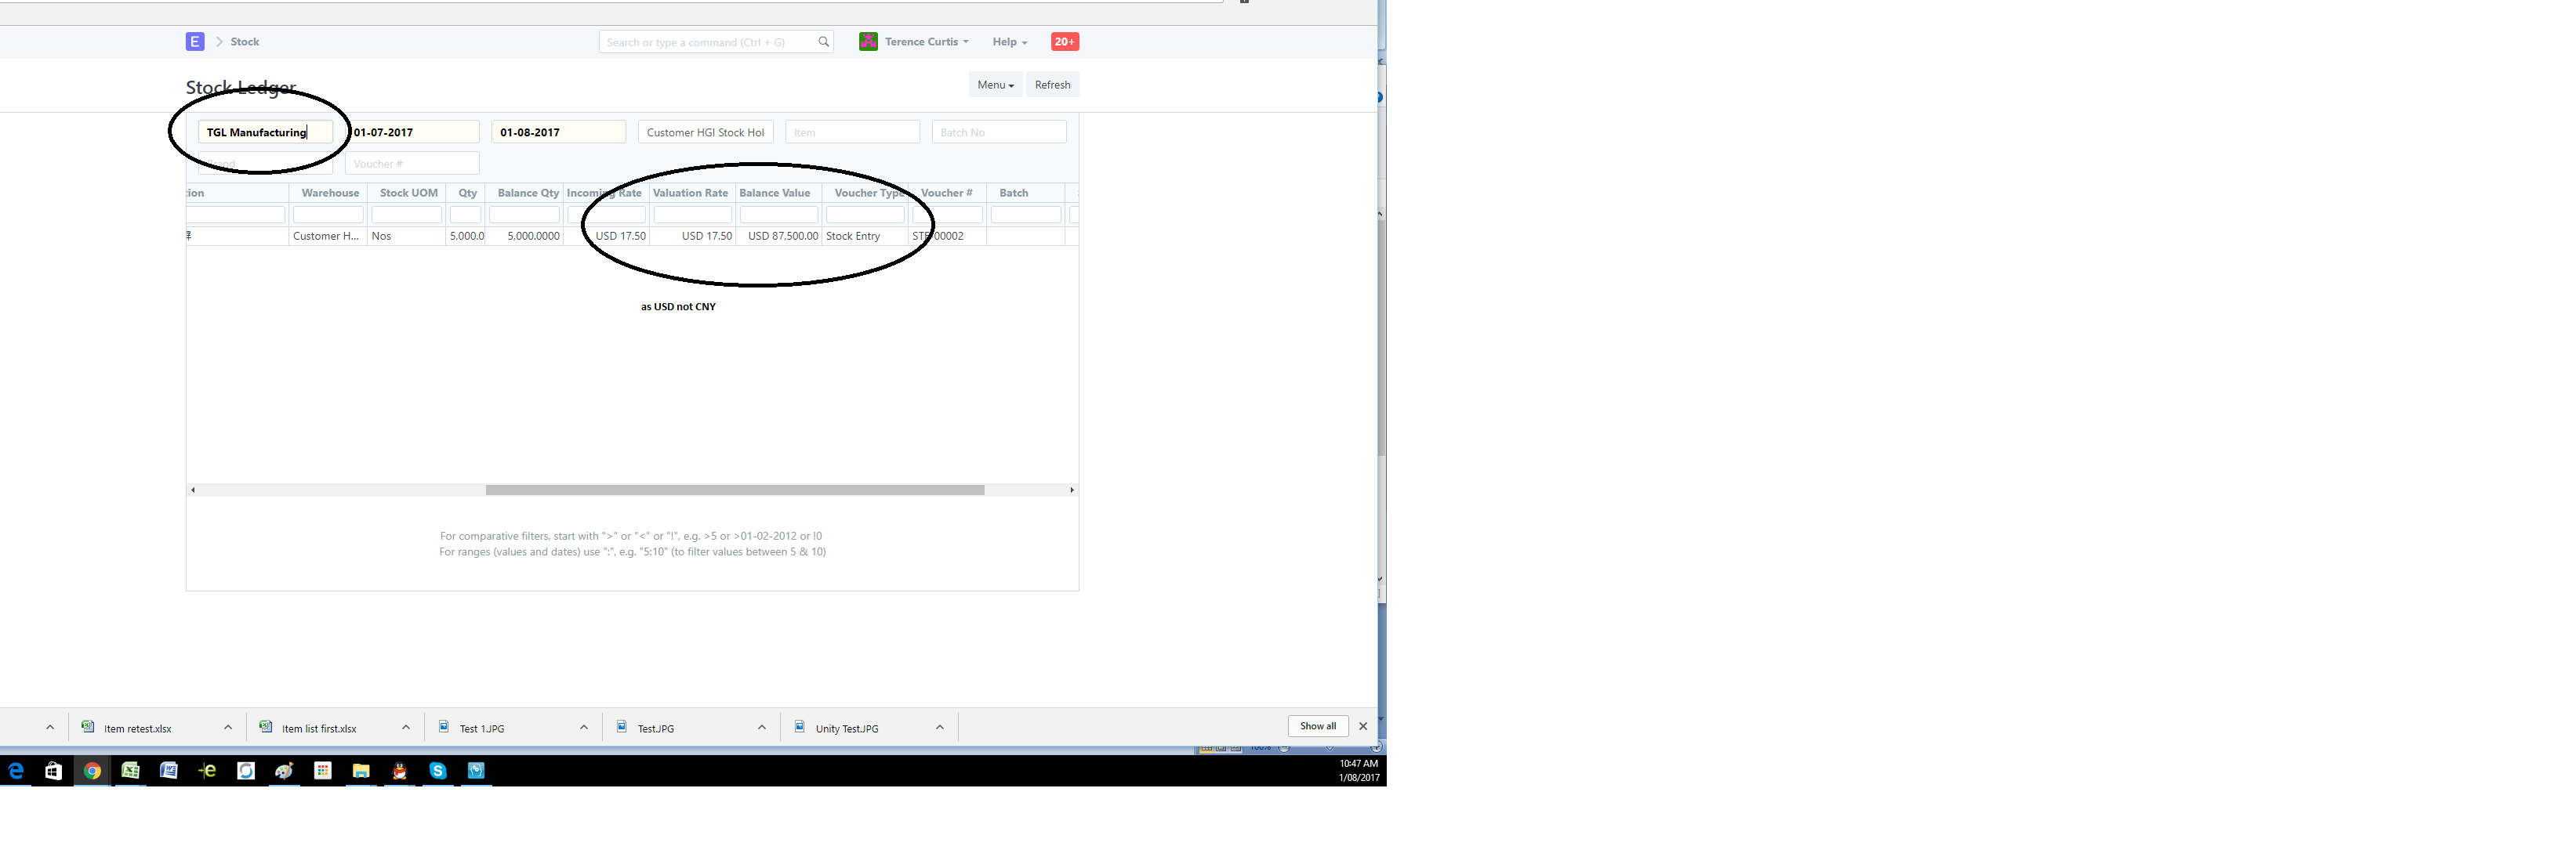
Task: Click the horizontal scrollbar of the grid
Action: (x=734, y=490)
